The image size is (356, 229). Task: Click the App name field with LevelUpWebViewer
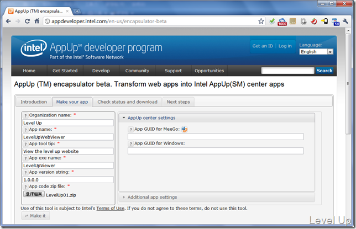click(68, 137)
